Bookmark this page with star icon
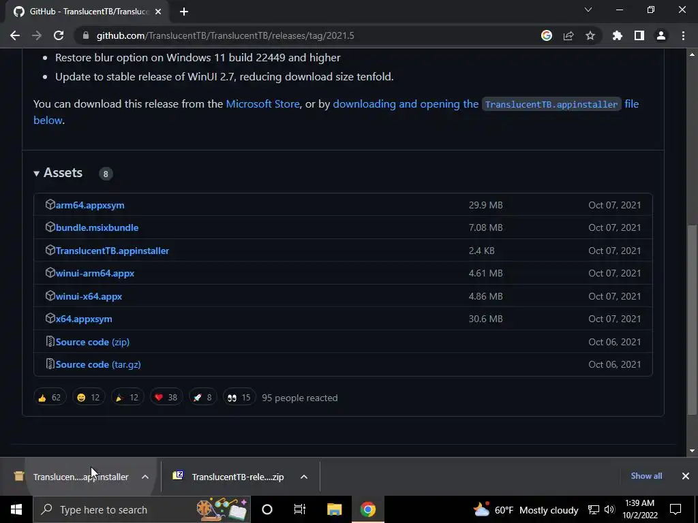 pyautogui.click(x=590, y=35)
